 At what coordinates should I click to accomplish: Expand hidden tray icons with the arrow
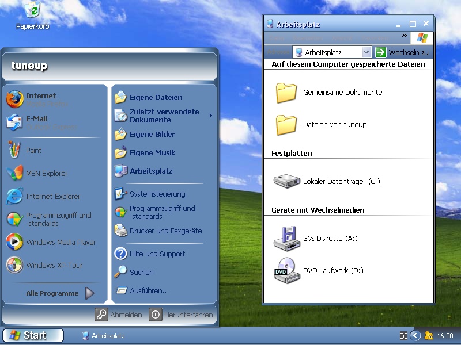pyautogui.click(x=415, y=336)
